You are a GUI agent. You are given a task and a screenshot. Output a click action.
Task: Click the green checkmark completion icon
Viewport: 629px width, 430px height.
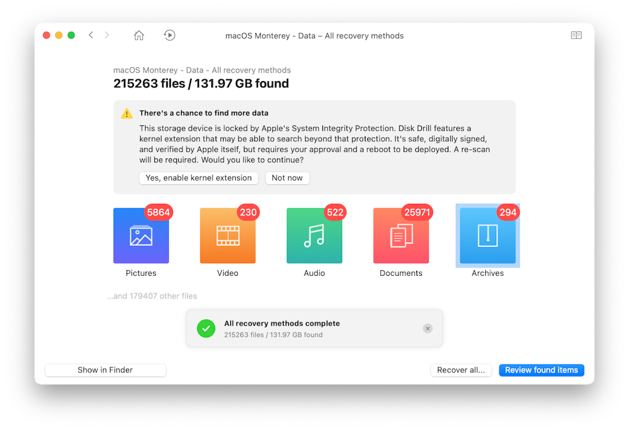206,329
